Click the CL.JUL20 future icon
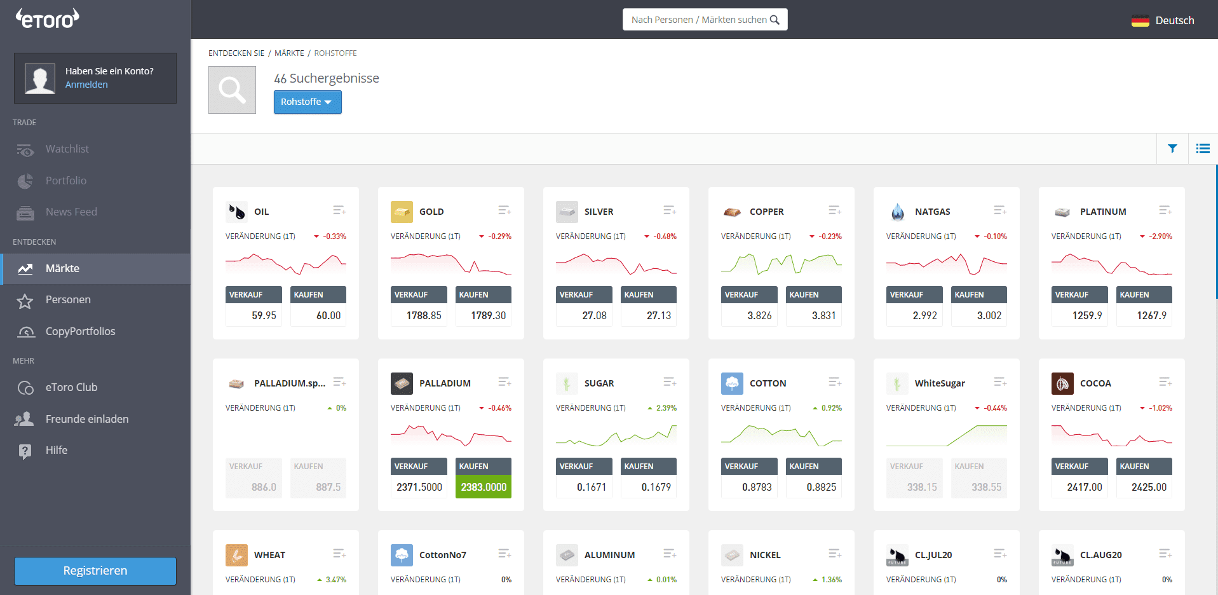Screen dimensions: 1218x595 click(897, 555)
